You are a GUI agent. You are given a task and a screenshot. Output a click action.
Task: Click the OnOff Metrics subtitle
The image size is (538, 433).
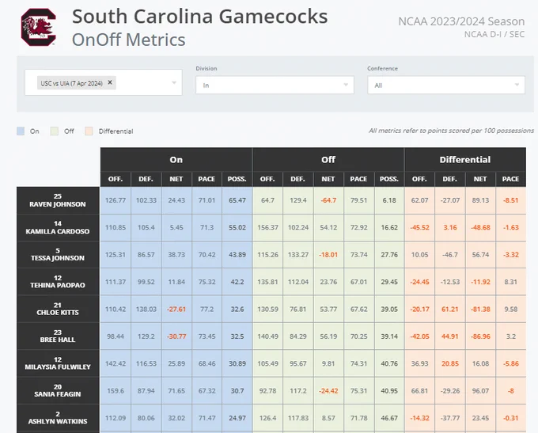pyautogui.click(x=129, y=40)
